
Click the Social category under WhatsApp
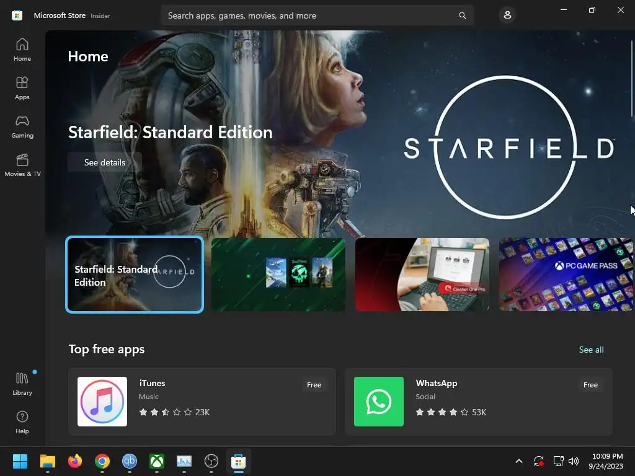tap(425, 397)
